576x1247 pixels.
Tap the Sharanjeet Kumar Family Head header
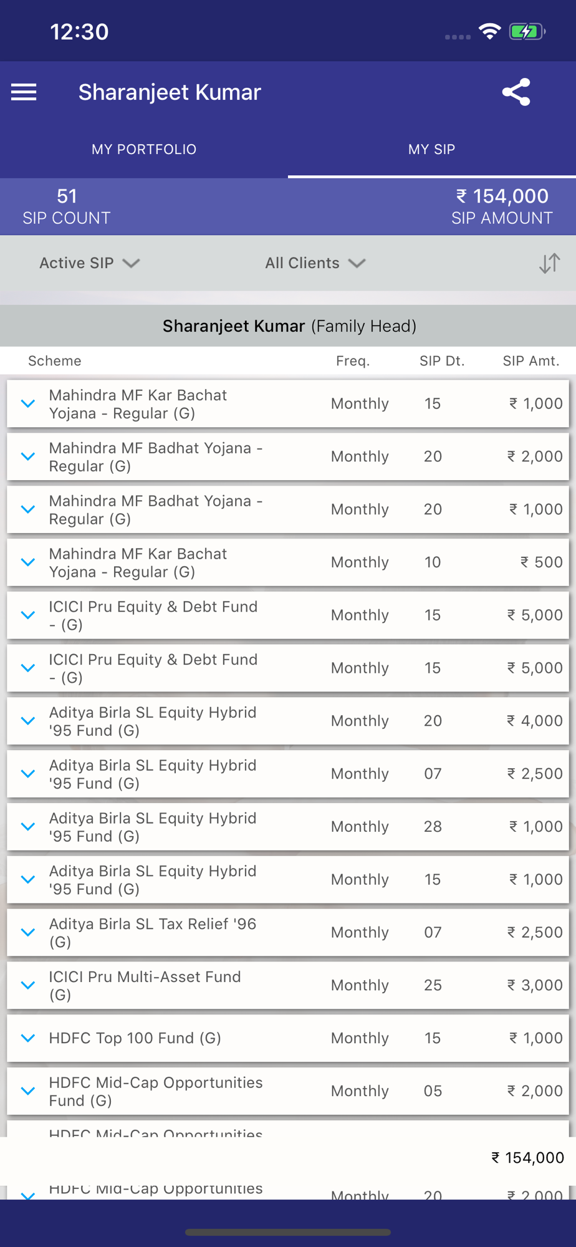tap(289, 326)
